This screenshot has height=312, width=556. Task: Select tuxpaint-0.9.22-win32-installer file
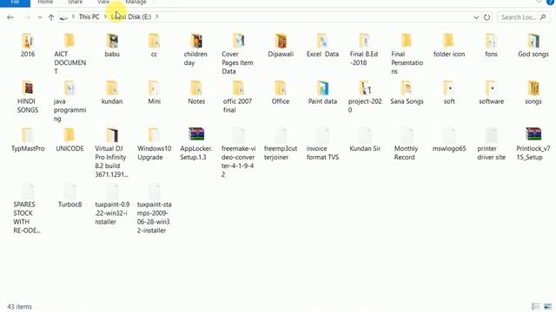(x=112, y=205)
